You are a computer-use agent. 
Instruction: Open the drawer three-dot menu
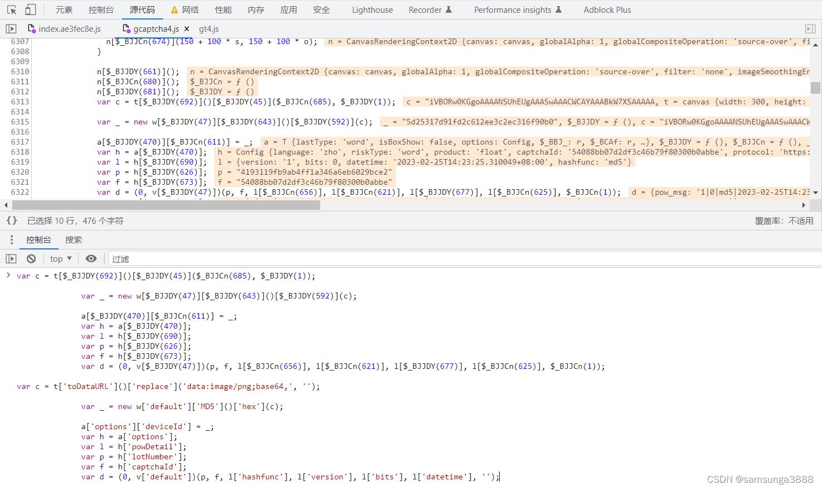coord(12,239)
